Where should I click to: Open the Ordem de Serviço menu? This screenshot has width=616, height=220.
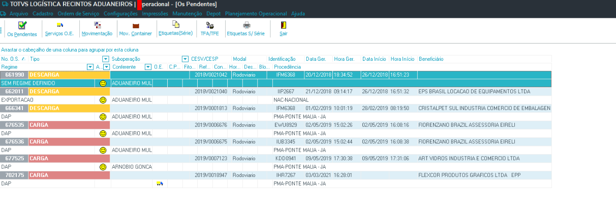click(79, 14)
